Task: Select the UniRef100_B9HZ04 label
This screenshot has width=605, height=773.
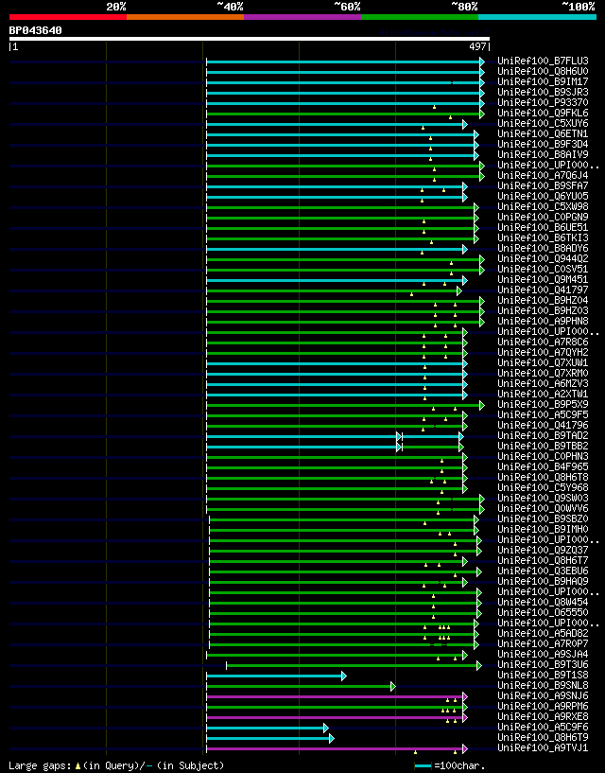Action: coord(543,300)
